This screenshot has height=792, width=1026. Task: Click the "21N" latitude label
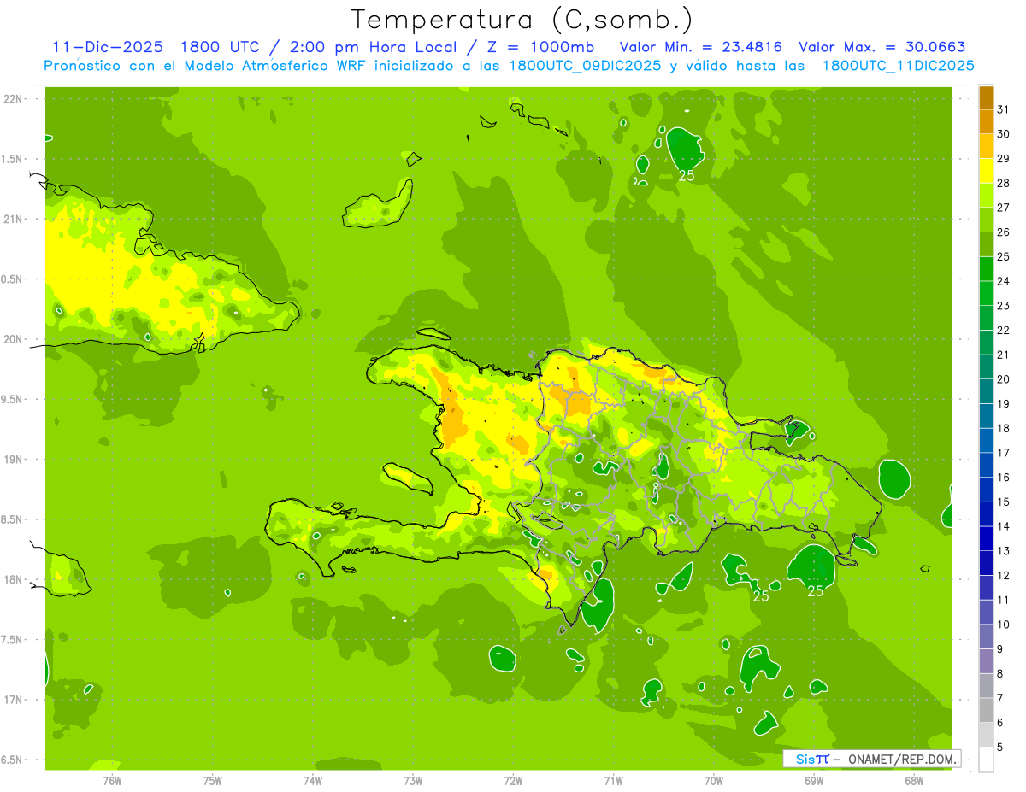[x=13, y=219]
